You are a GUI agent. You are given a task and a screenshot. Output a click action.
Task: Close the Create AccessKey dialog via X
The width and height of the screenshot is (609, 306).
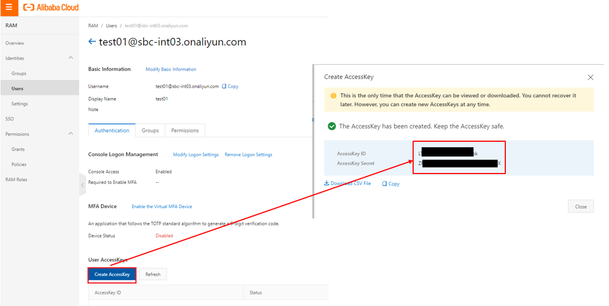tap(590, 78)
